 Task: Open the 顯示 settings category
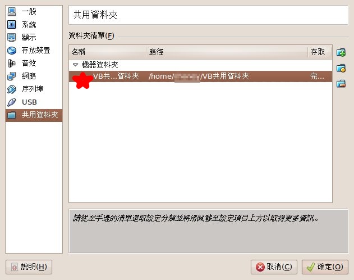click(34, 37)
